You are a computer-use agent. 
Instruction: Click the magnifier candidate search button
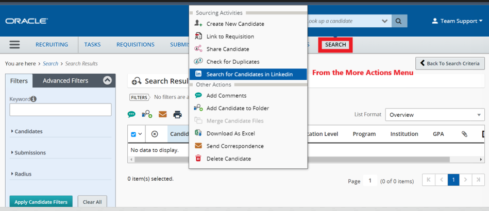pos(399,21)
